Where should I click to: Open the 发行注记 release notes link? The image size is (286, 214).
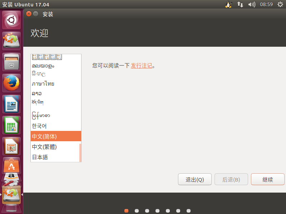(142, 66)
